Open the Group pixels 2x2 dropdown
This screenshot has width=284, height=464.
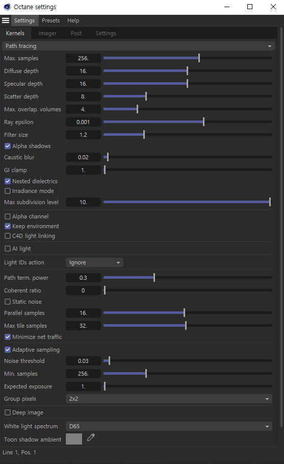click(x=169, y=399)
